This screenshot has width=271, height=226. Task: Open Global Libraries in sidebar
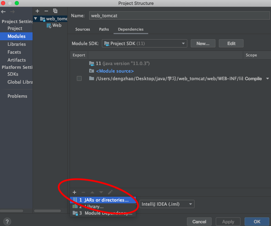click(16, 82)
